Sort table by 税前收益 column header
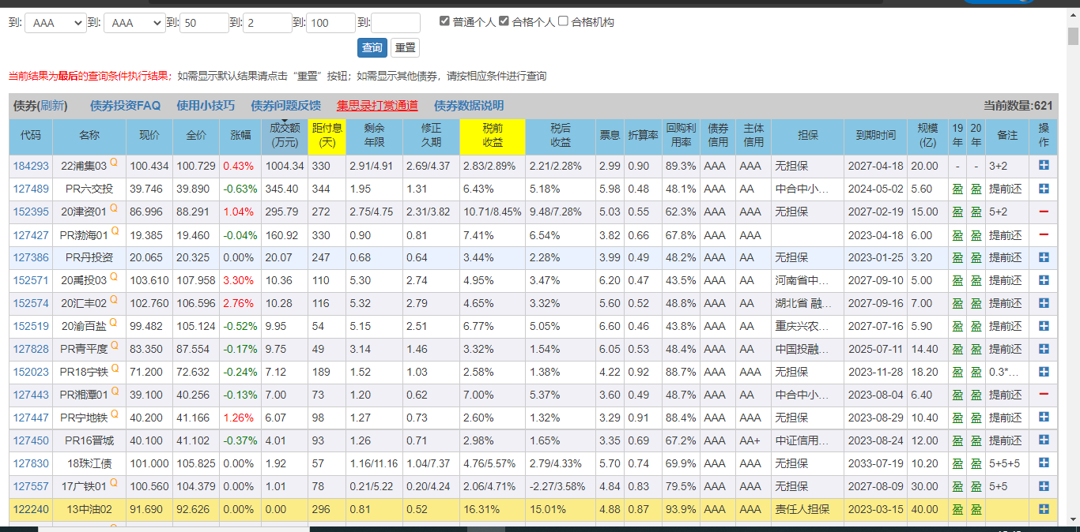 coord(492,136)
